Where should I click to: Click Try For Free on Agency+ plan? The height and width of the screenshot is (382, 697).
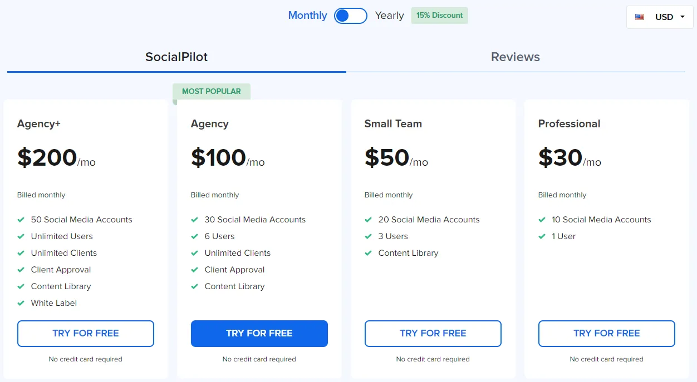pyautogui.click(x=85, y=333)
